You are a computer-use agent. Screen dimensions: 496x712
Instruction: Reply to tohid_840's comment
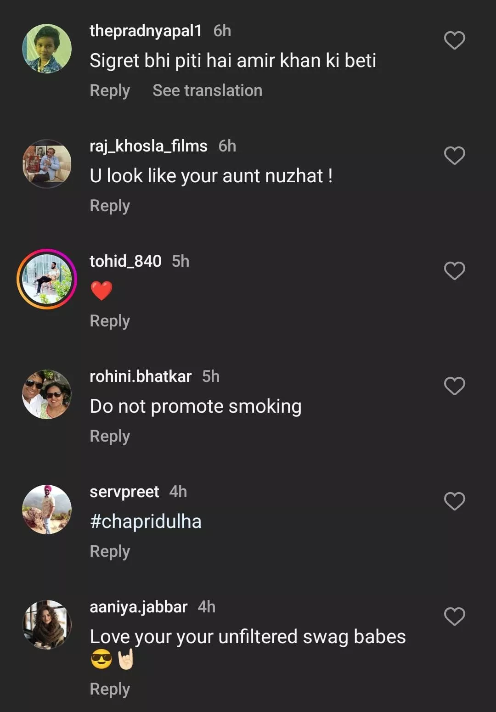tap(110, 321)
